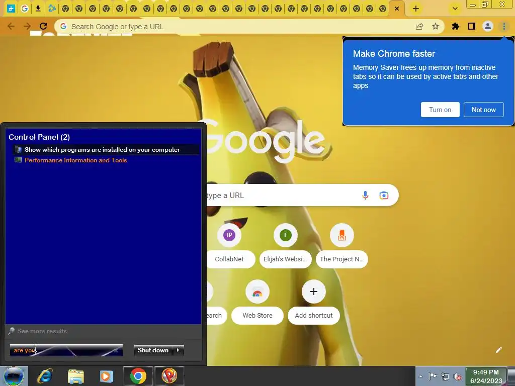
Task: Expand the tab search chevron
Action: click(455, 9)
